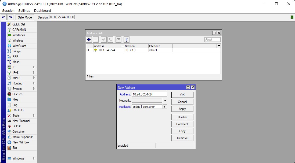Click the Address input field with 10.24.0.254/24
The image size is (295, 163).
149,94
